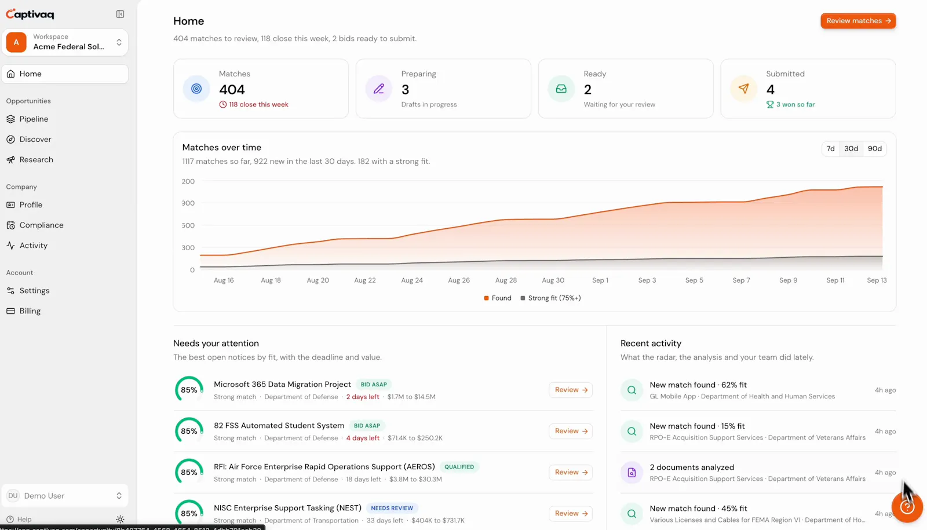Viewport: 927px width, 530px height.
Task: Open the orange floating help button
Action: click(907, 507)
